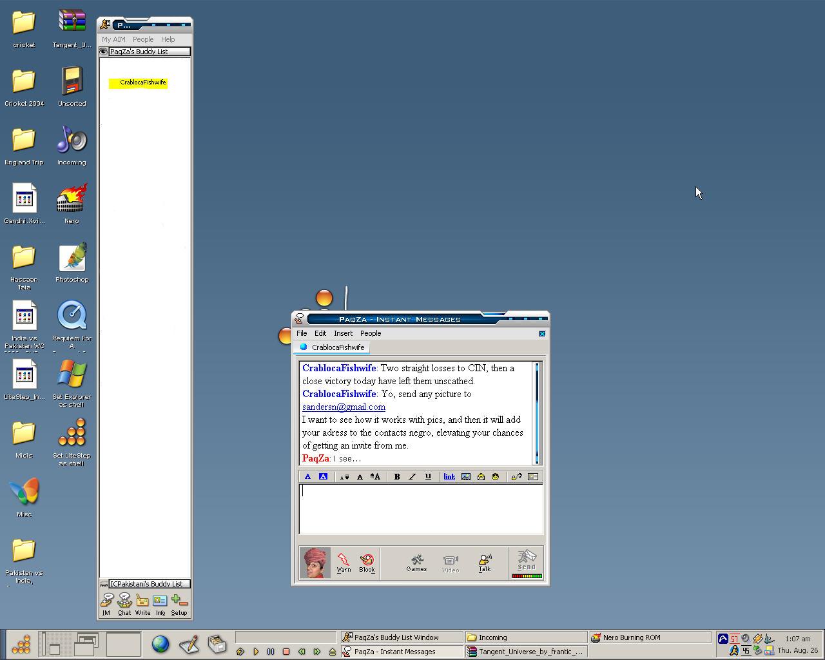The image size is (825, 660).
Task: Click the IM button in the Buddy List
Action: [106, 605]
